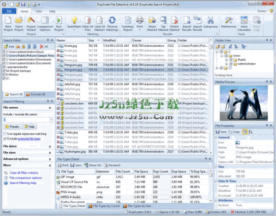Expand Public folder node in Folder View

pos(226,60)
